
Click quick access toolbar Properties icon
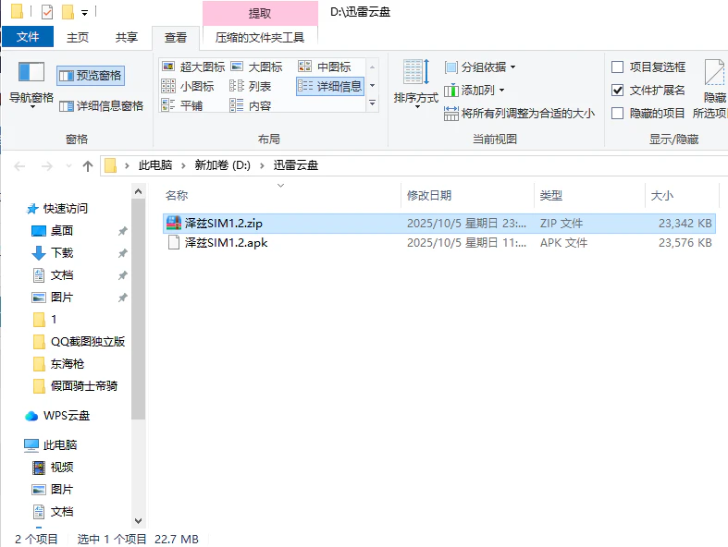(47, 12)
